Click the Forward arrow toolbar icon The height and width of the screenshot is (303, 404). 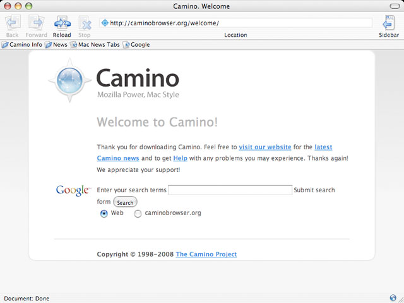pyautogui.click(x=37, y=23)
